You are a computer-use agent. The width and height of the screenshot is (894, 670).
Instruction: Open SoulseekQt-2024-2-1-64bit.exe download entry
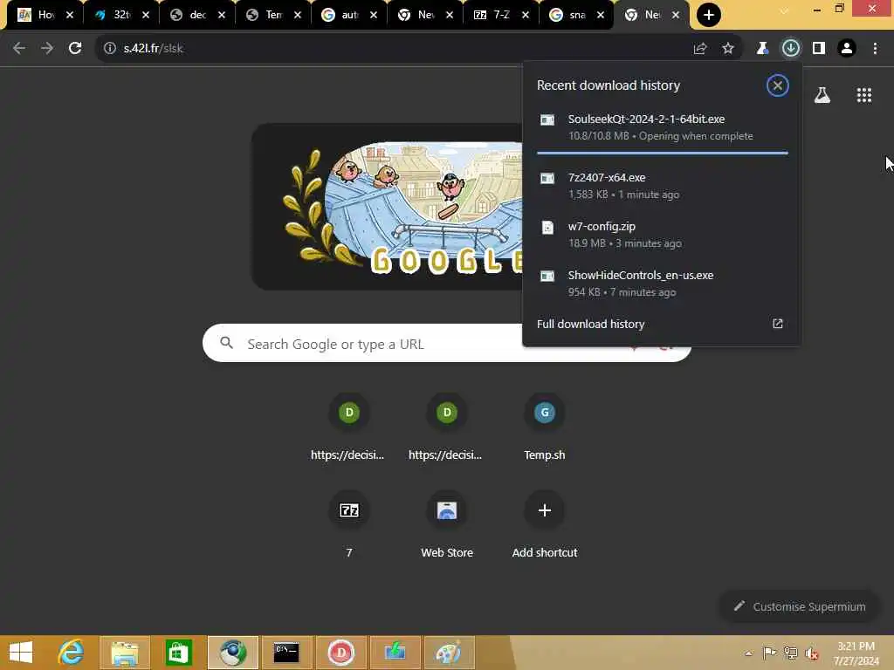coord(662,127)
